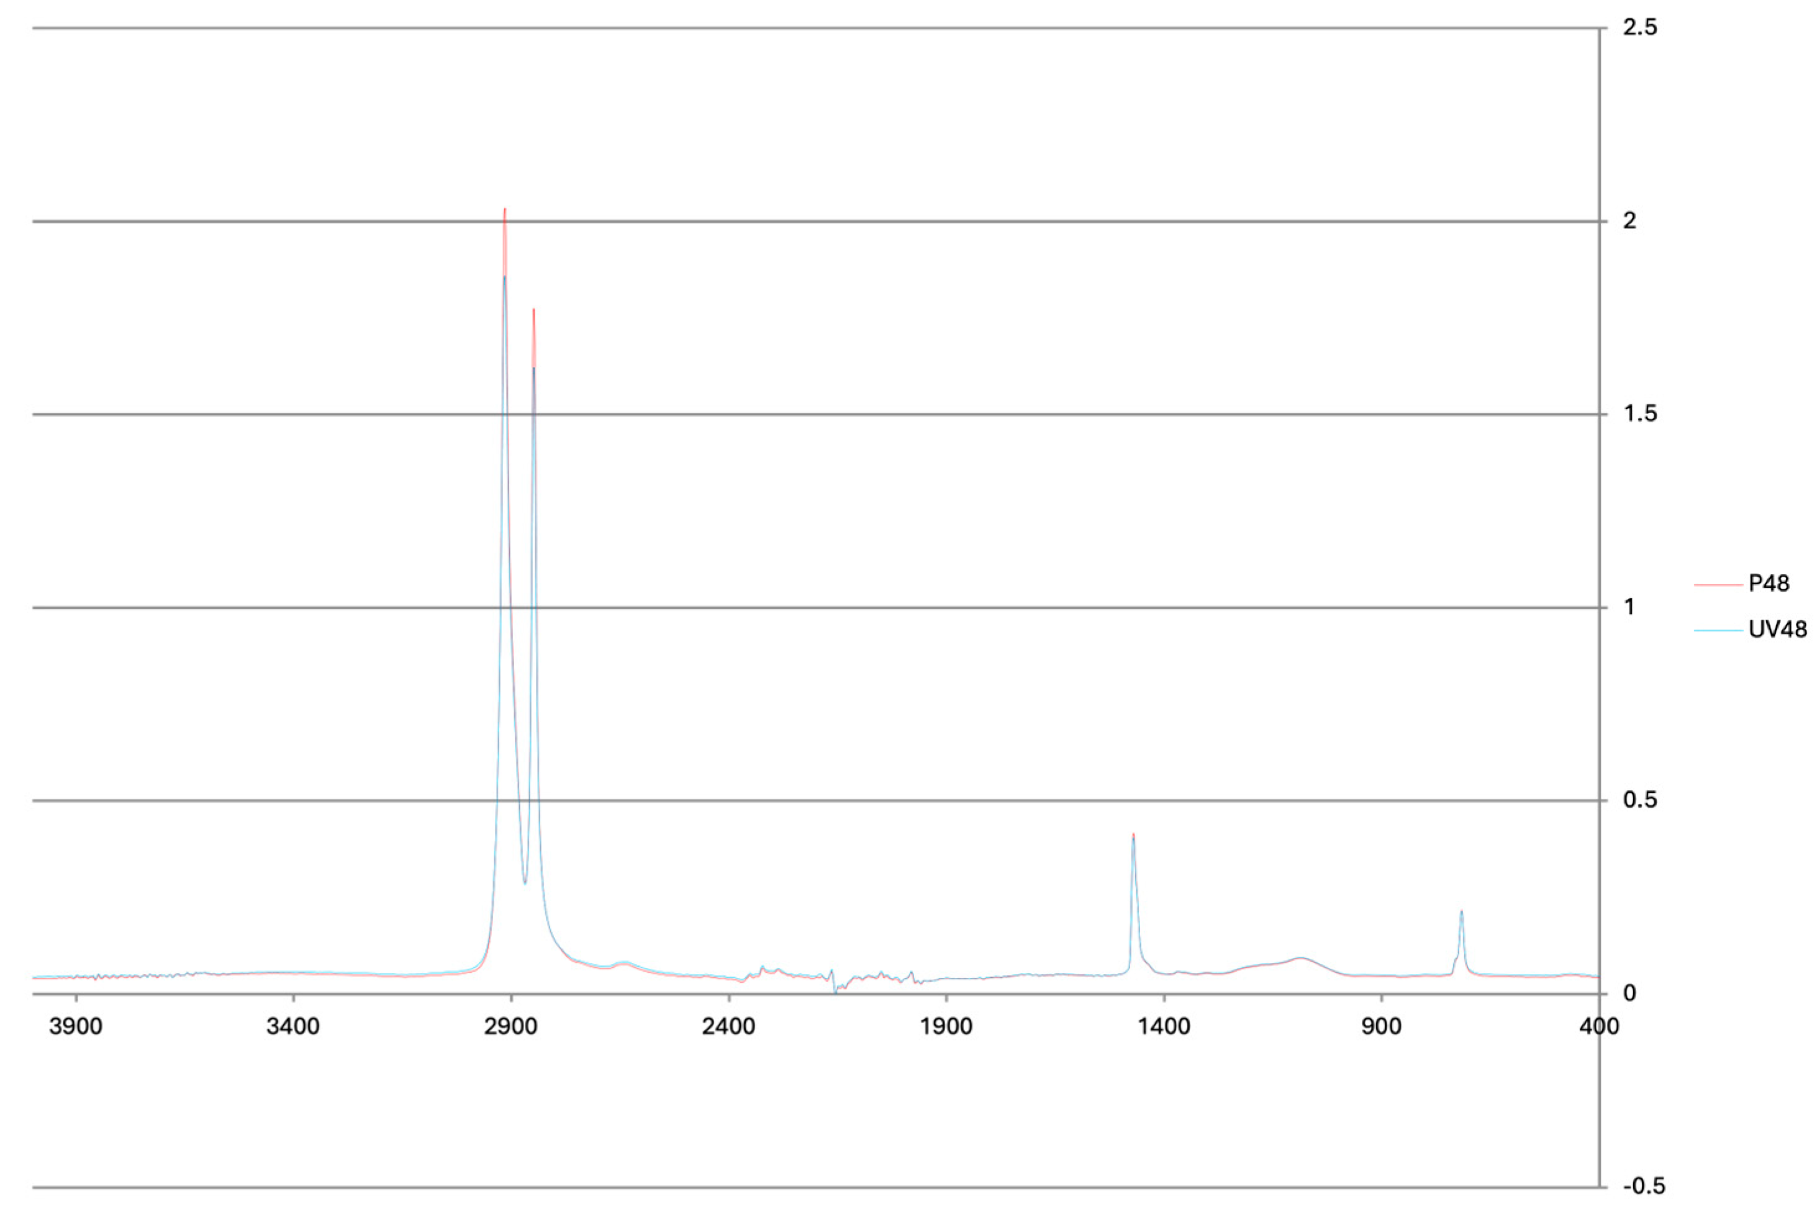The image size is (1817, 1210).
Task: Click x-axis label 2400
Action: click(x=728, y=1027)
